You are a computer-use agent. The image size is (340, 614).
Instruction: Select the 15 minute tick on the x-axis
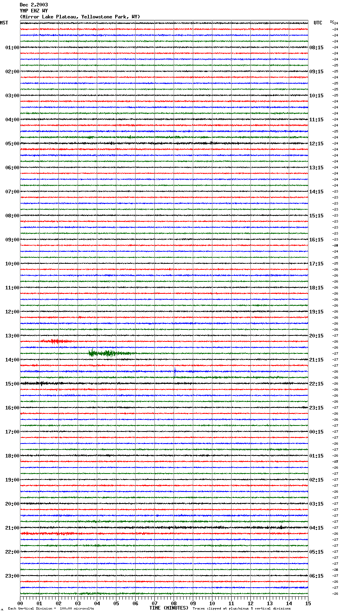click(x=308, y=603)
